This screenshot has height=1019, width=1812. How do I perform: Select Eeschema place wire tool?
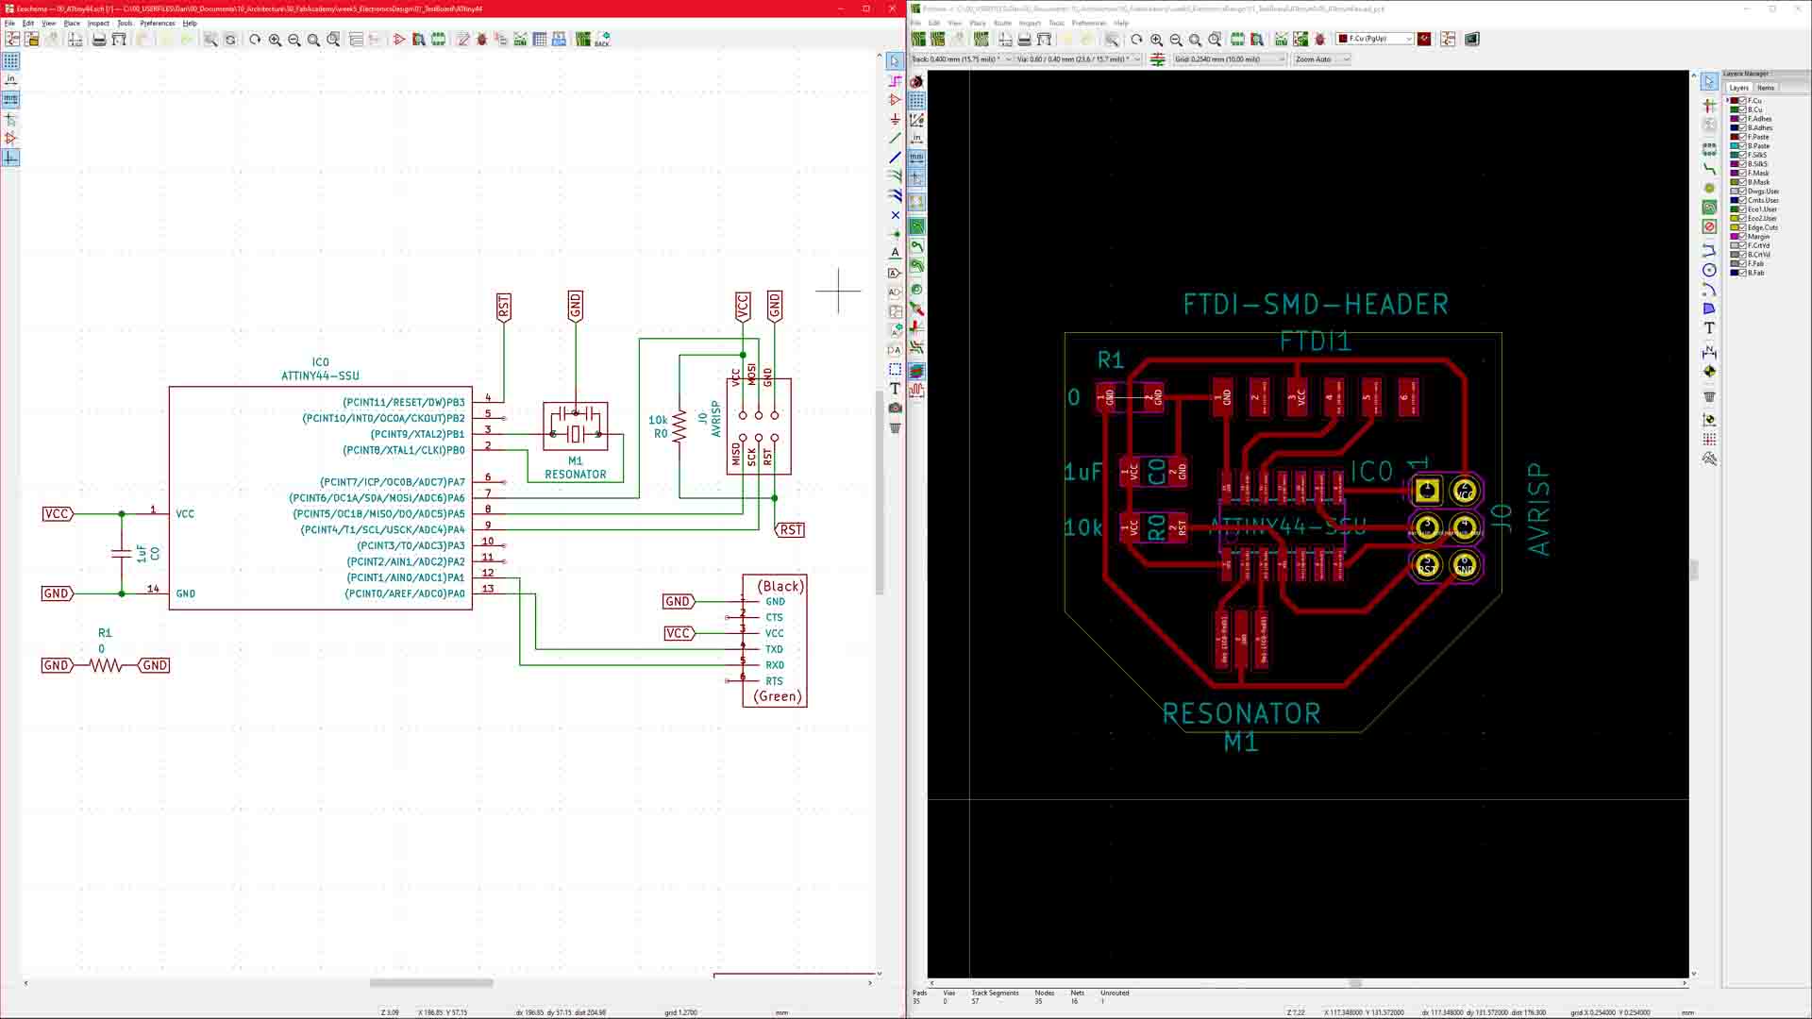[x=895, y=138]
